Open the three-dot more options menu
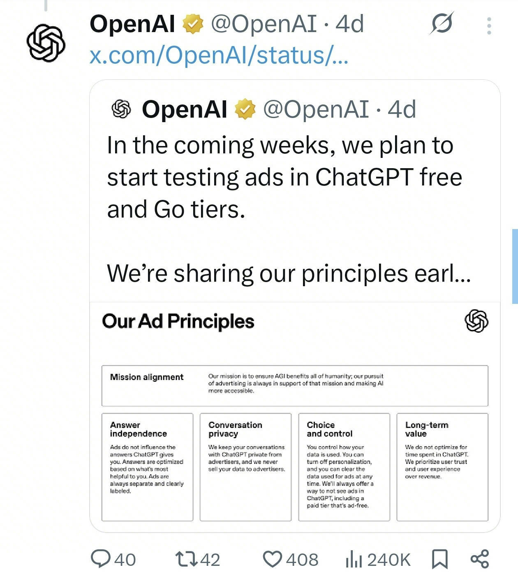 click(488, 25)
